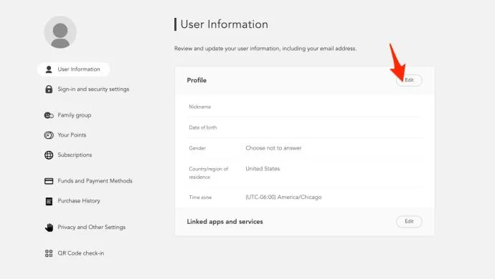The height and width of the screenshot is (279, 495).
Task: Click the Time zone row label
Action: tap(200, 197)
